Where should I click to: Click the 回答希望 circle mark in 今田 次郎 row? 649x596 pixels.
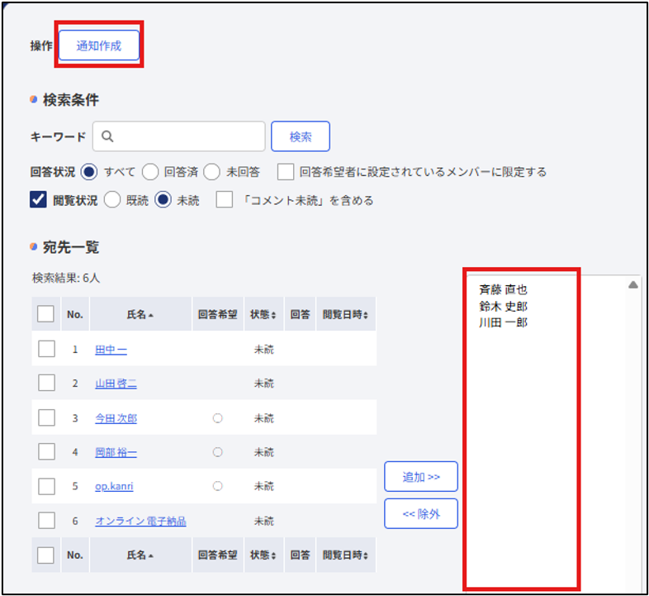(218, 418)
